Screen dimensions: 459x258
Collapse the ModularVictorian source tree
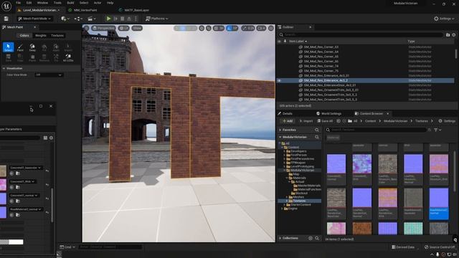click(x=280, y=137)
